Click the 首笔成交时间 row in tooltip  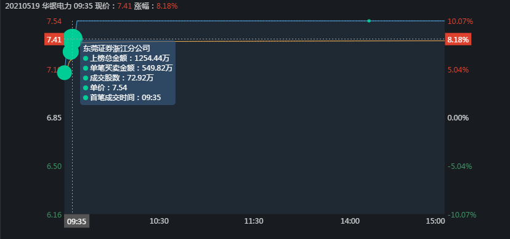pyautogui.click(x=122, y=98)
